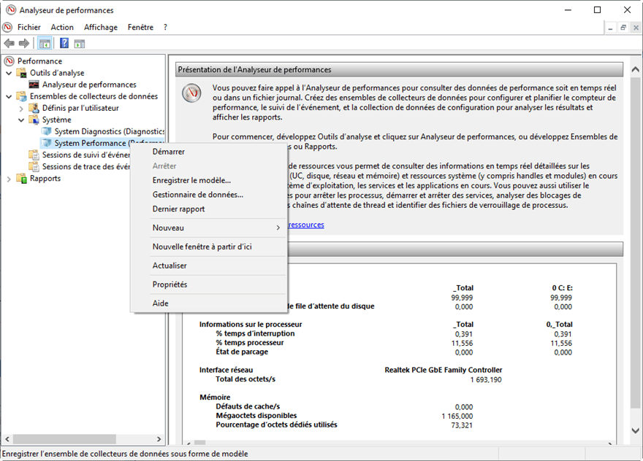Click the 'Realtek PCIe GbE Family Controller' text

point(444,370)
